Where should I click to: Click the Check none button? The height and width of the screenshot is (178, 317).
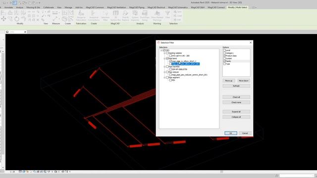(x=236, y=102)
